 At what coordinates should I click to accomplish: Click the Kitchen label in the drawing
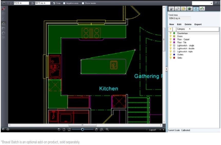click(x=108, y=88)
